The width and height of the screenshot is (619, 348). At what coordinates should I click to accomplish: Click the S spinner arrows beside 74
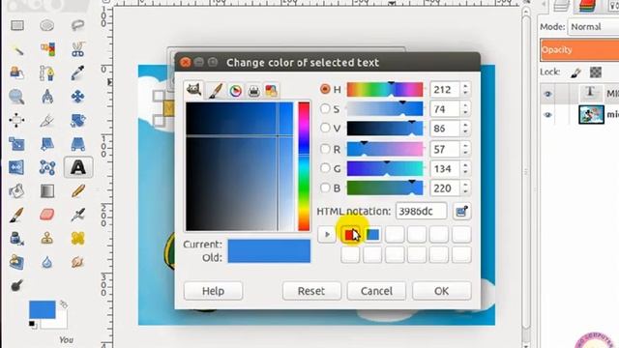pos(465,108)
